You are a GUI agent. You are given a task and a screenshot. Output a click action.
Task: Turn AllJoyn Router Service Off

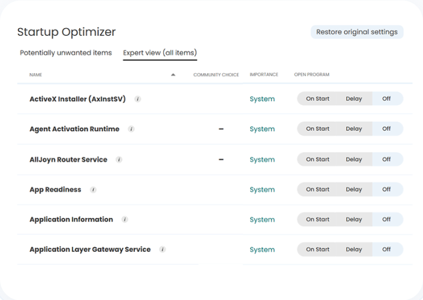386,159
